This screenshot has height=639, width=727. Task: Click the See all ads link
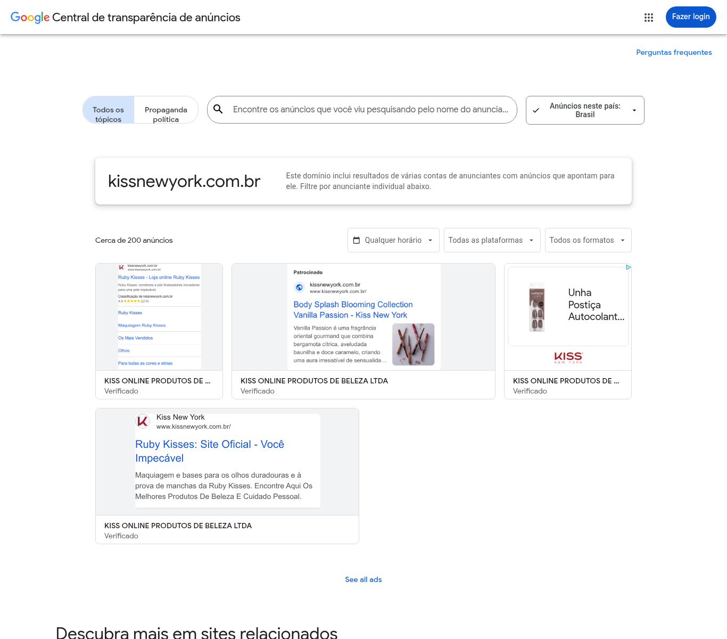point(363,579)
